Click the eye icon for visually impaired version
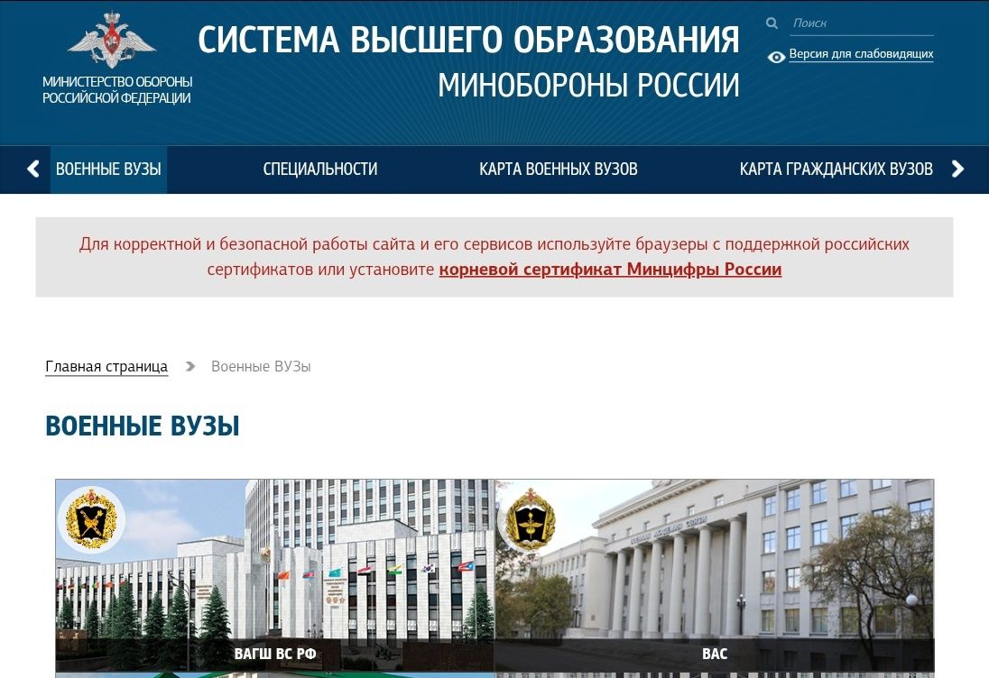Viewport: 989px width, 678px height. pyautogui.click(x=776, y=57)
